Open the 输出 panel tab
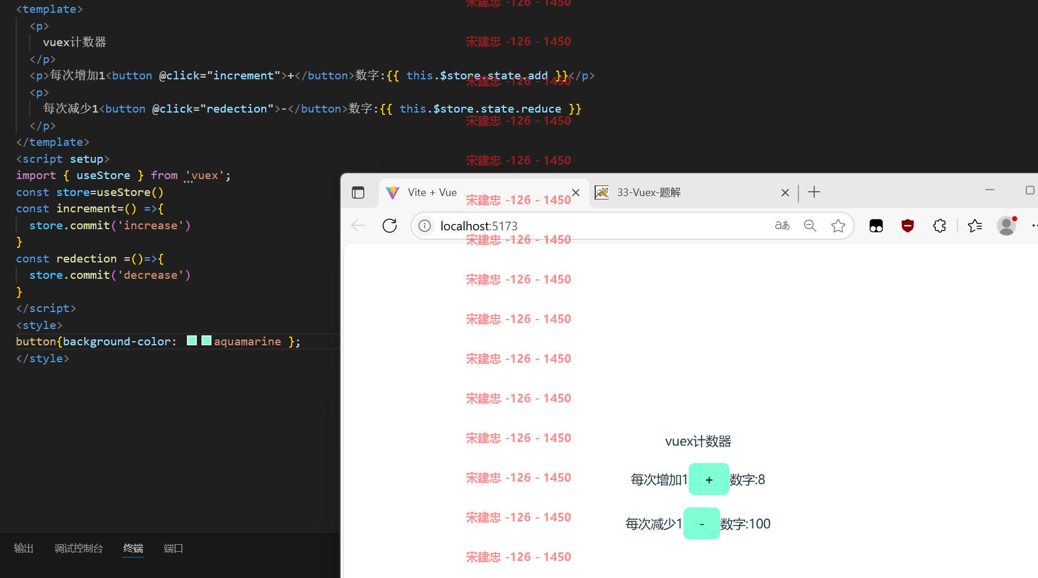Image resolution: width=1038 pixels, height=578 pixels. [24, 548]
